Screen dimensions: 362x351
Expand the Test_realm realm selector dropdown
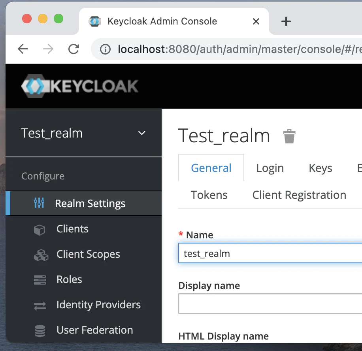click(x=142, y=133)
